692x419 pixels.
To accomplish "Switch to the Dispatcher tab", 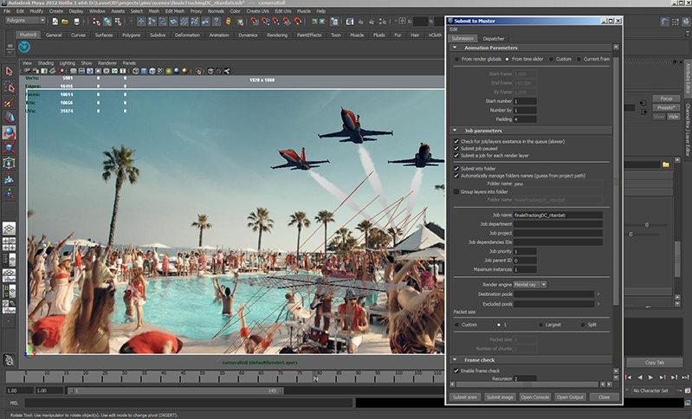I will [494, 39].
